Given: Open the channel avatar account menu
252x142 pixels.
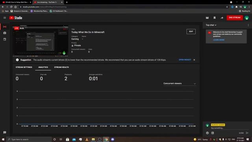Looking at the screenshot, I should point(247,18).
